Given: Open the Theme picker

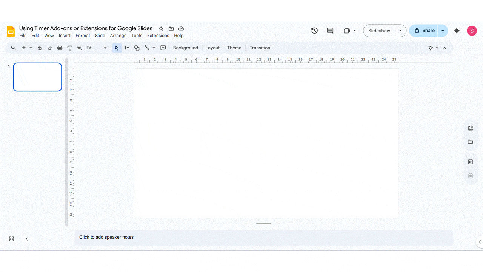Looking at the screenshot, I should pos(234,48).
